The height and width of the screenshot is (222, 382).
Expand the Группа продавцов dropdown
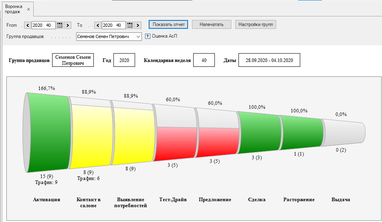coord(138,36)
